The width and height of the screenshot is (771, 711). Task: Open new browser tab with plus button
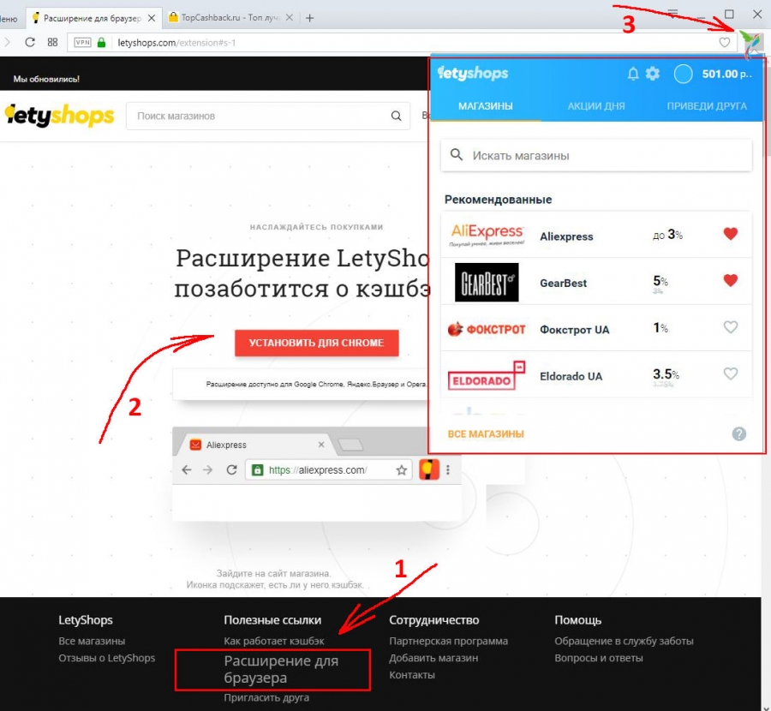[310, 17]
